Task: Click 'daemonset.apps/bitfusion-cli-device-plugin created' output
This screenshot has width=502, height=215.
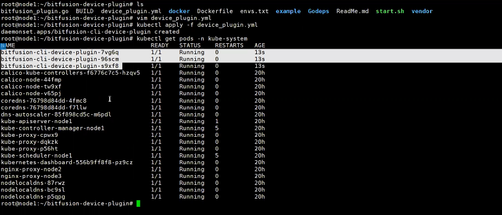Action: (x=90, y=32)
